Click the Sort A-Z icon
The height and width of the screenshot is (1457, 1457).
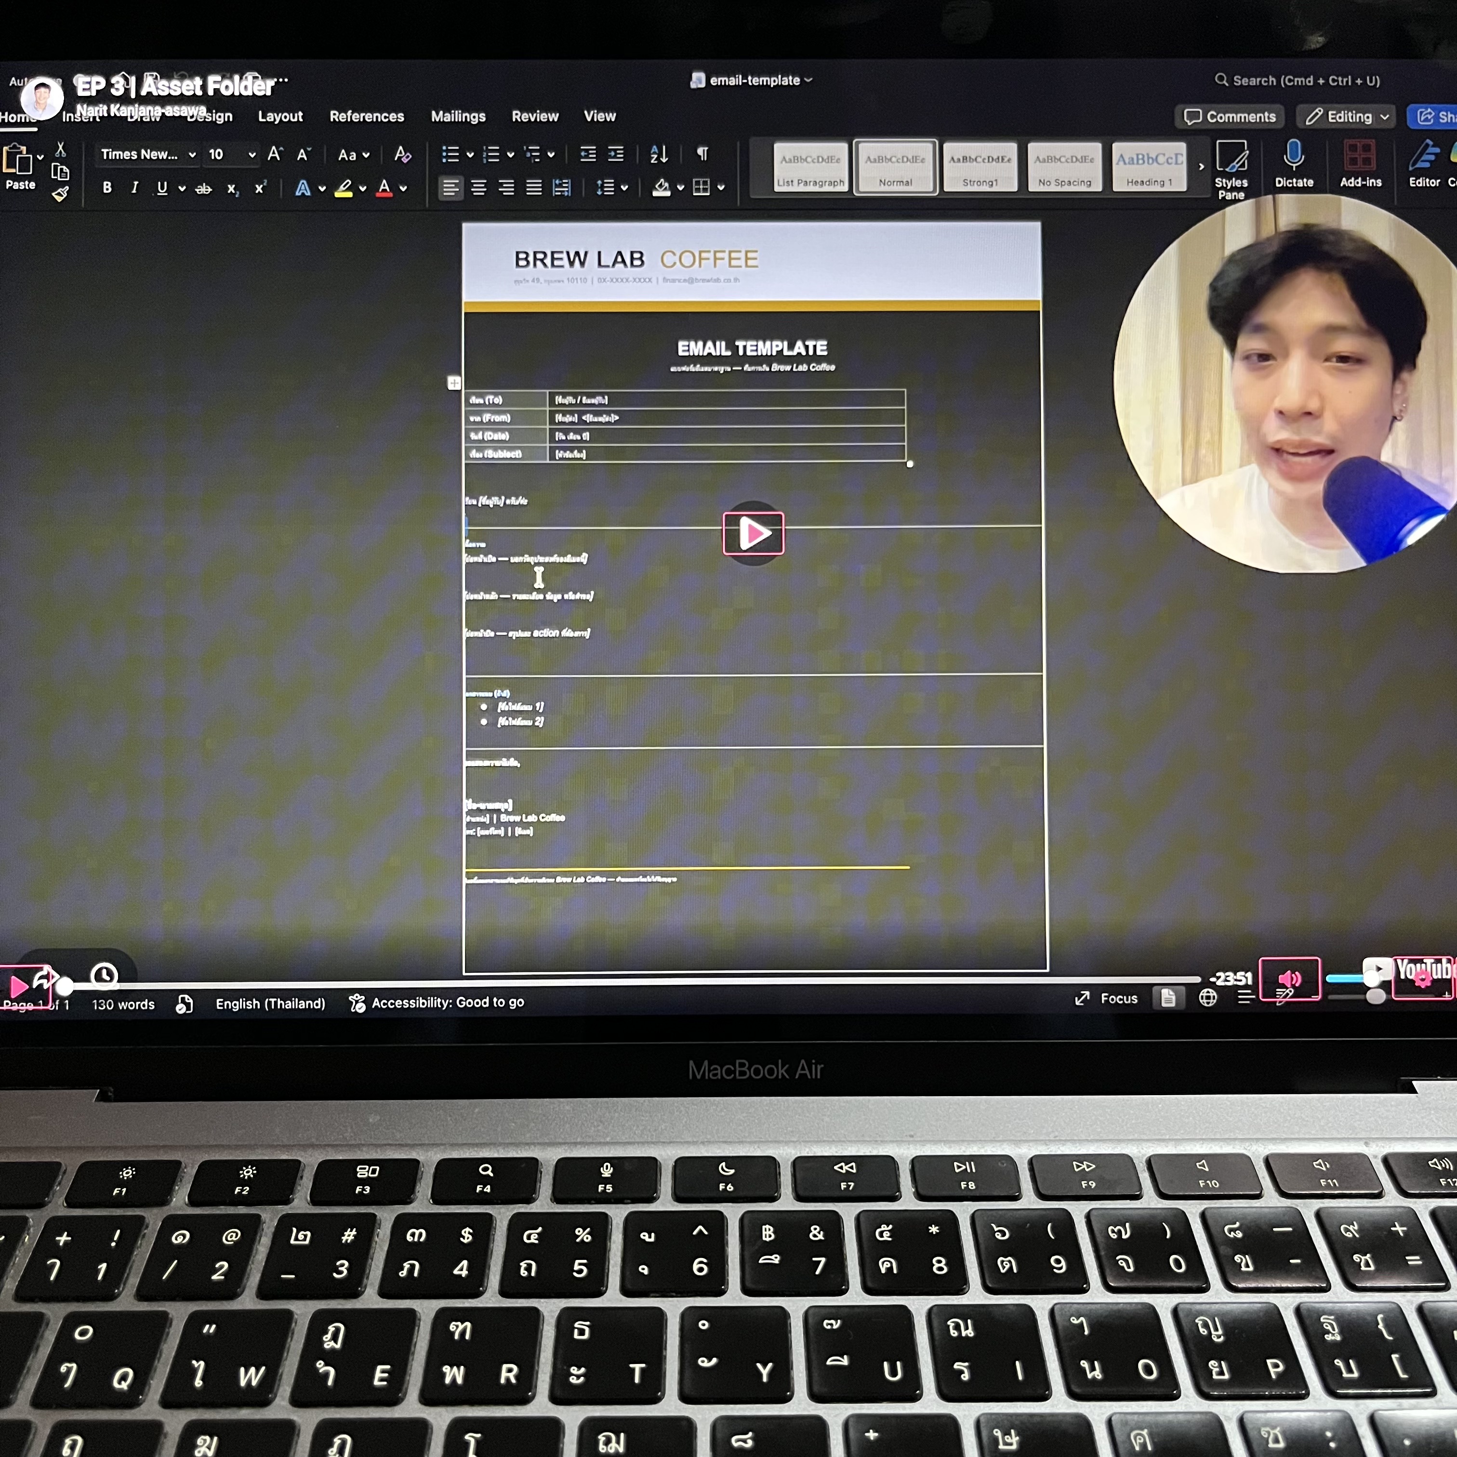[658, 154]
